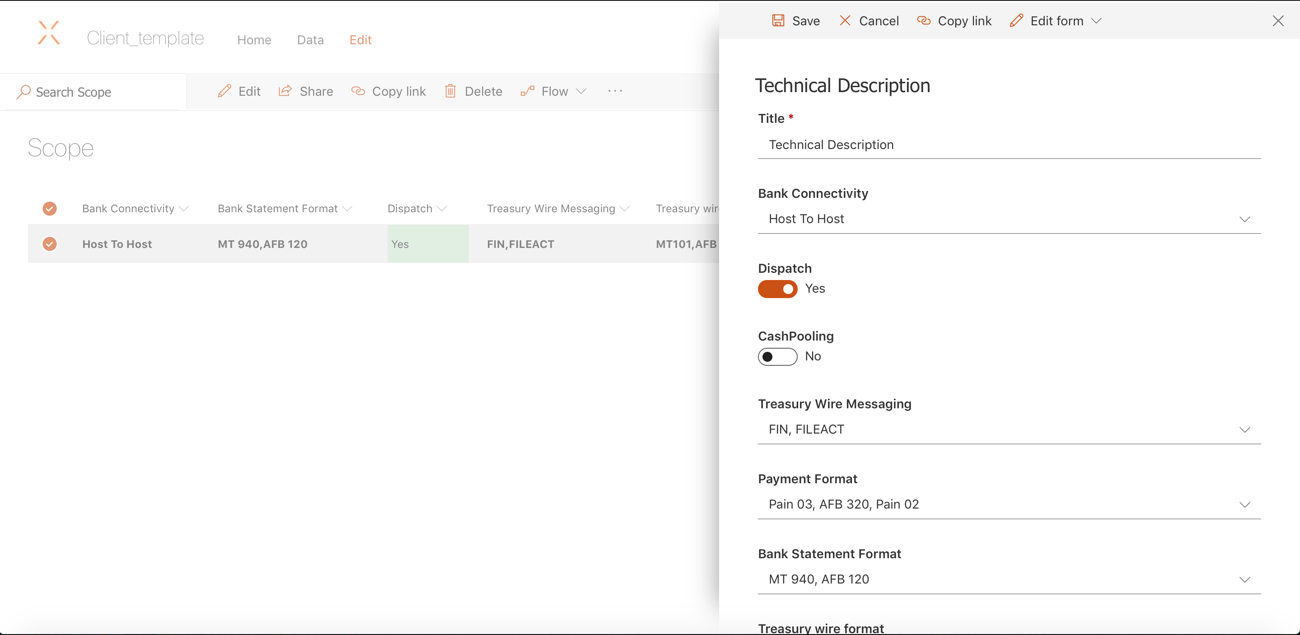Viewport: 1300px width, 635px height.
Task: Turn off the Dispatch toggle
Action: 778,289
